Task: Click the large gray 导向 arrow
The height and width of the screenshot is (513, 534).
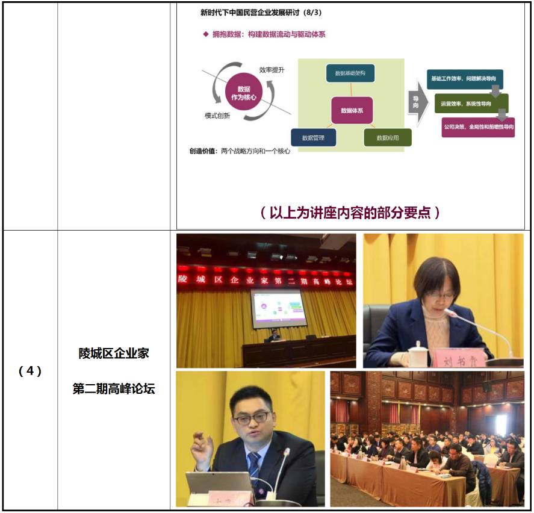Action: pos(417,101)
